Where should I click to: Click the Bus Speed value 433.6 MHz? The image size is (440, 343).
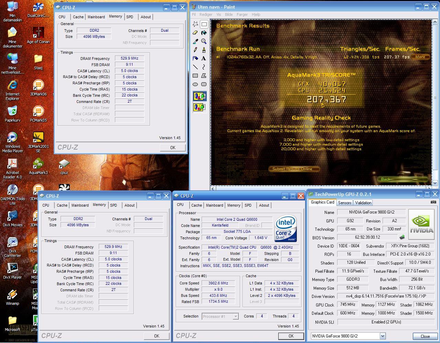(218, 295)
